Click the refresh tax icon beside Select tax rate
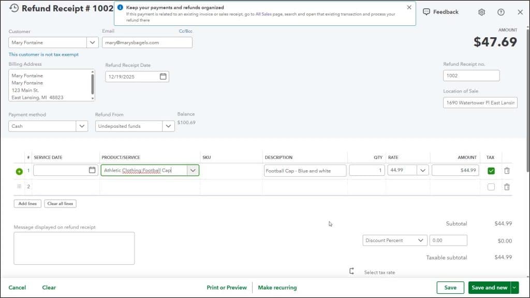This screenshot has width=530, height=298. point(351,271)
